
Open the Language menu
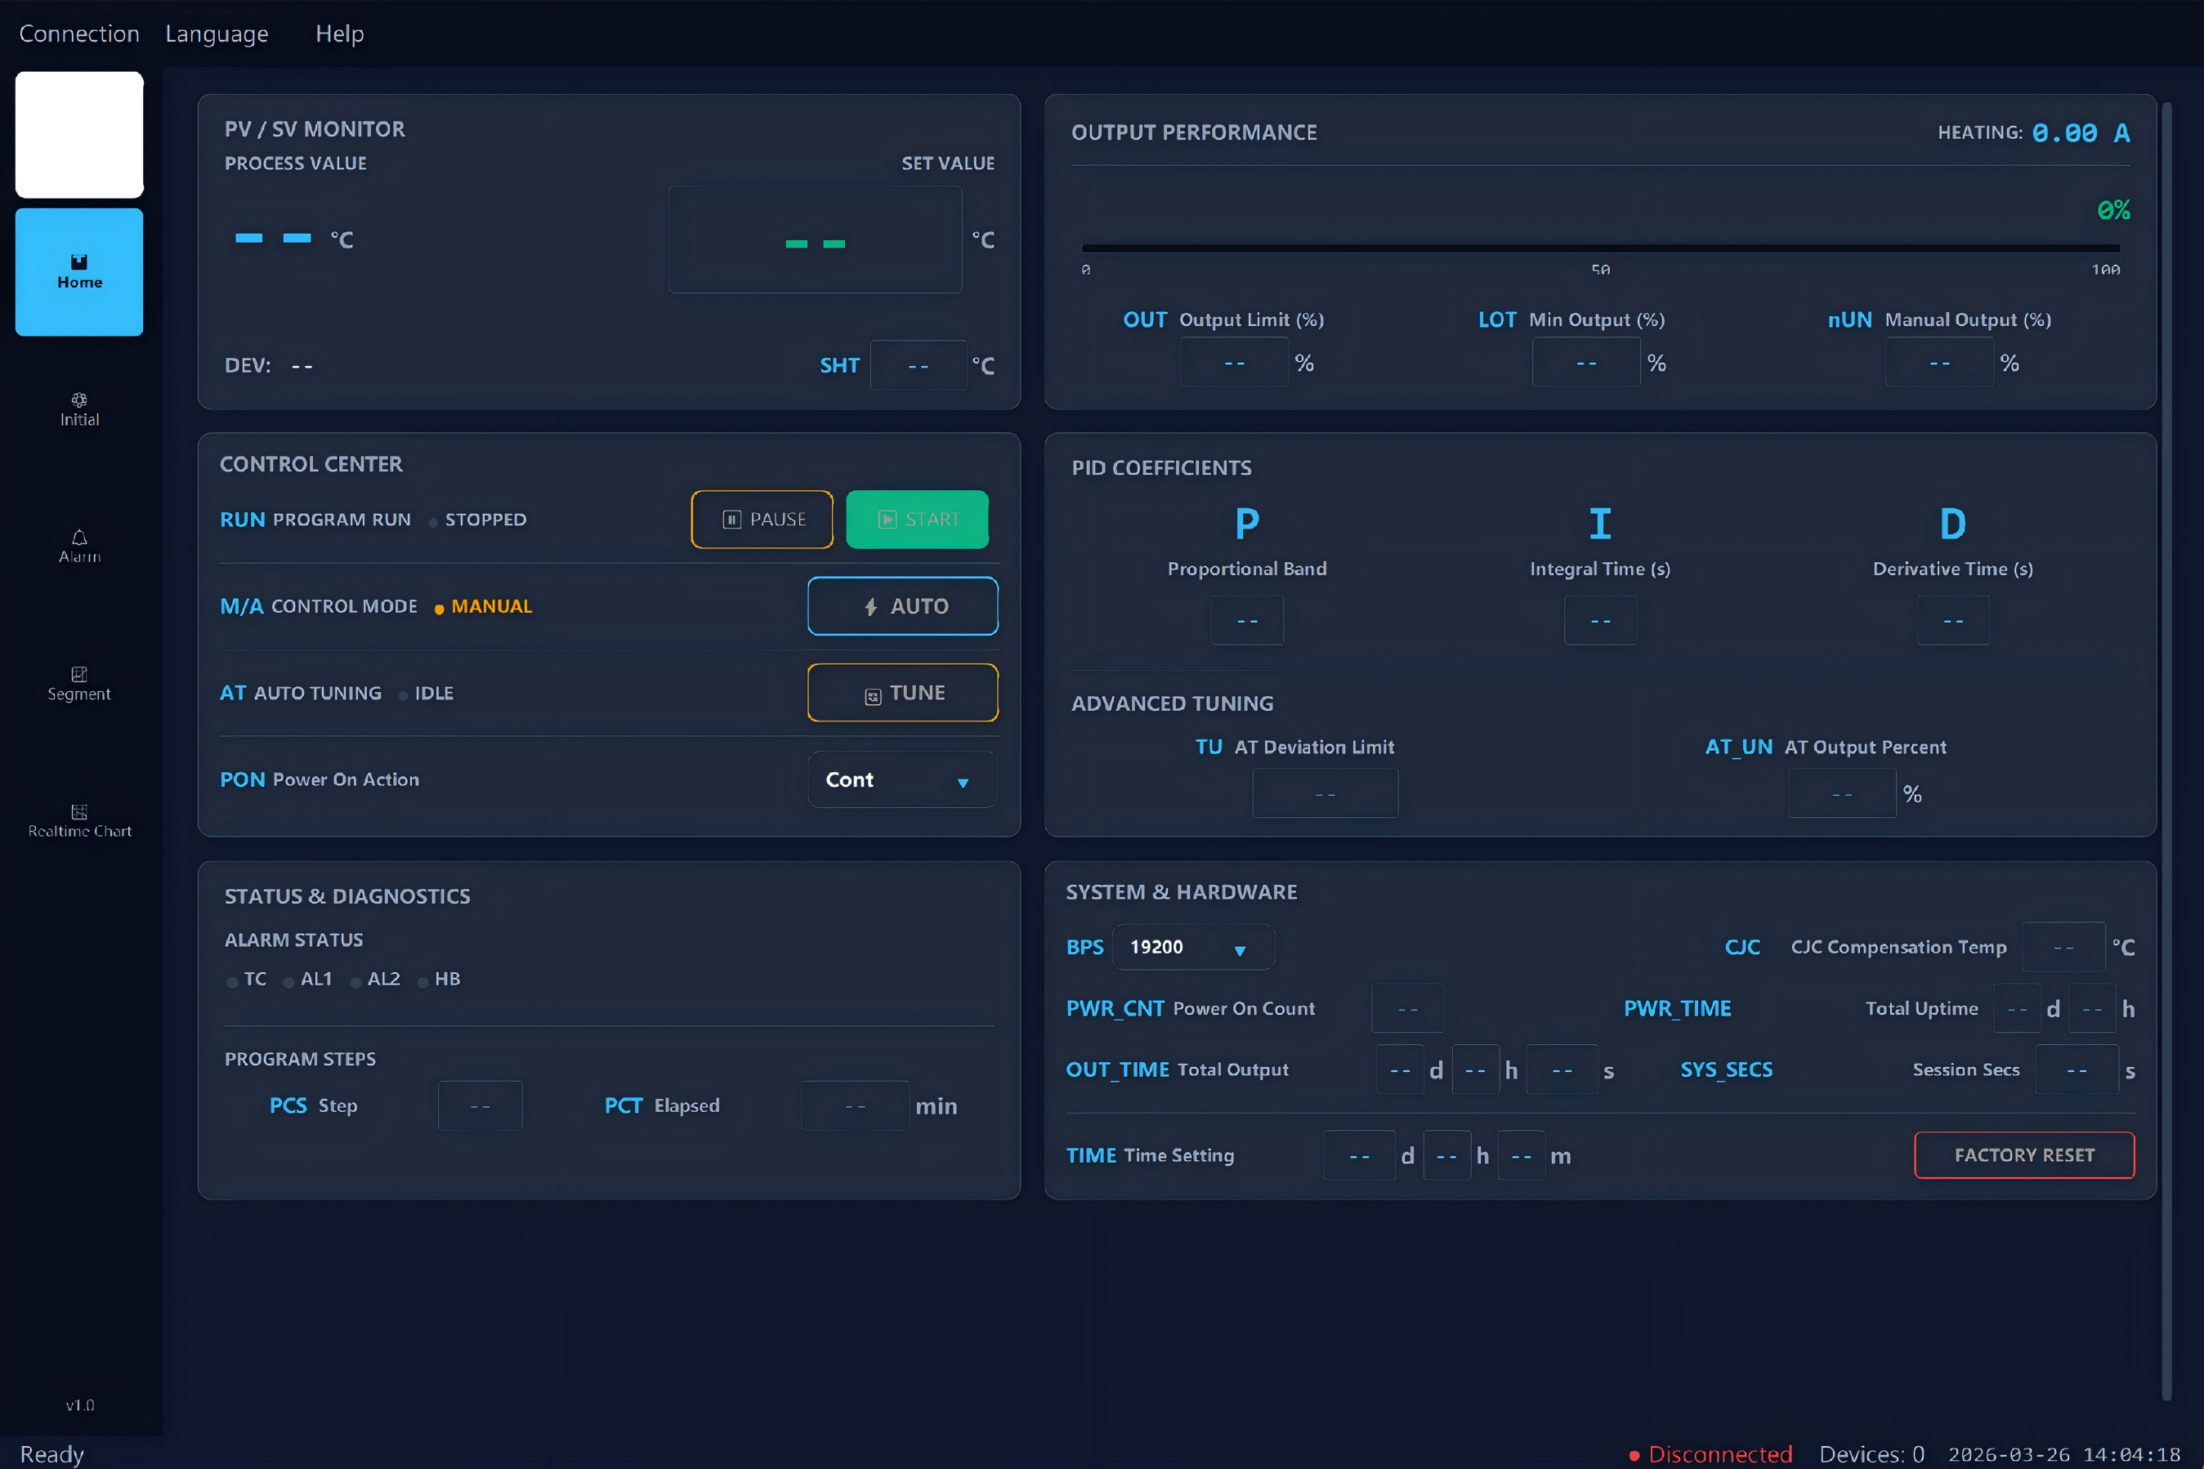point(217,33)
